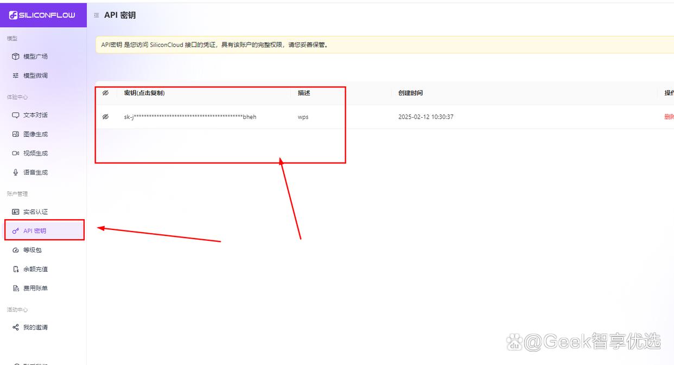Delete the wps key via red link
Image resolution: width=674 pixels, height=365 pixels.
coord(669,117)
